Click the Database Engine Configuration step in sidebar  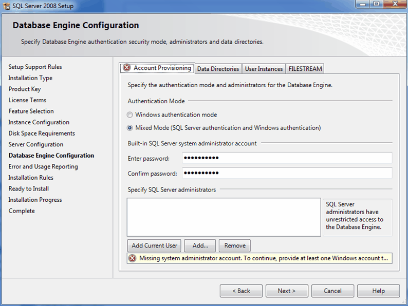pos(51,156)
